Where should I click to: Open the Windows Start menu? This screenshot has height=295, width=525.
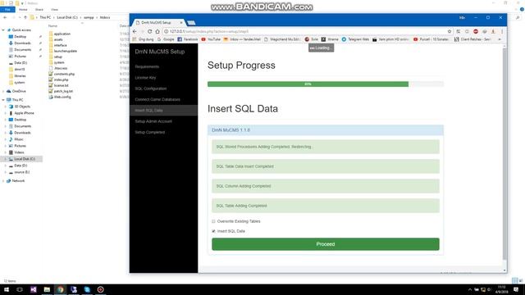coord(7,289)
